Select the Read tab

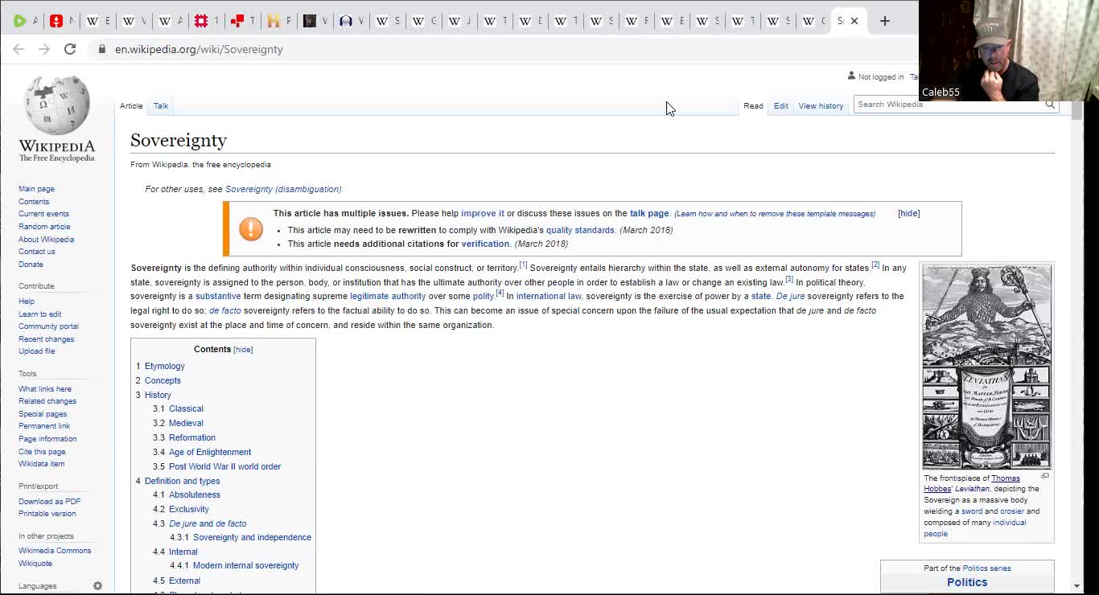coord(753,106)
